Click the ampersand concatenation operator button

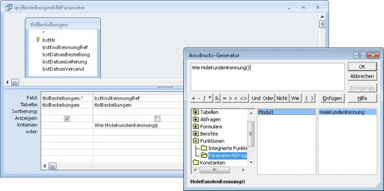[217, 99]
